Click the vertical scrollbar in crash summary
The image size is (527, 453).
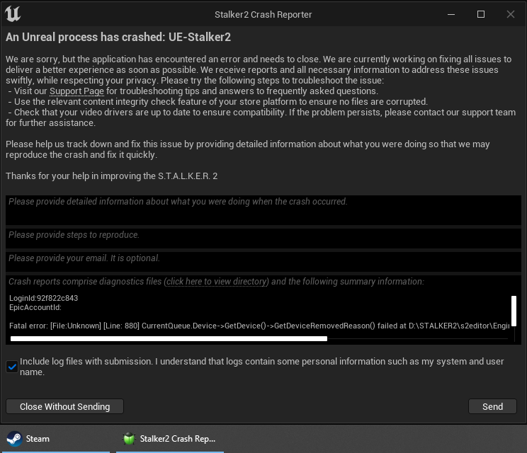pos(514,311)
